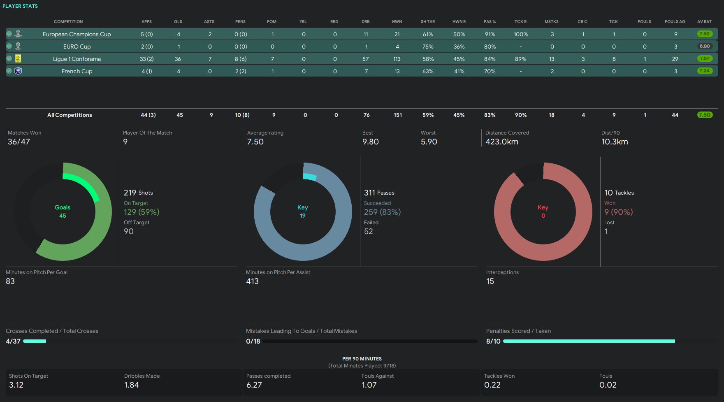Click the EURO Cup trophy logo

point(18,46)
